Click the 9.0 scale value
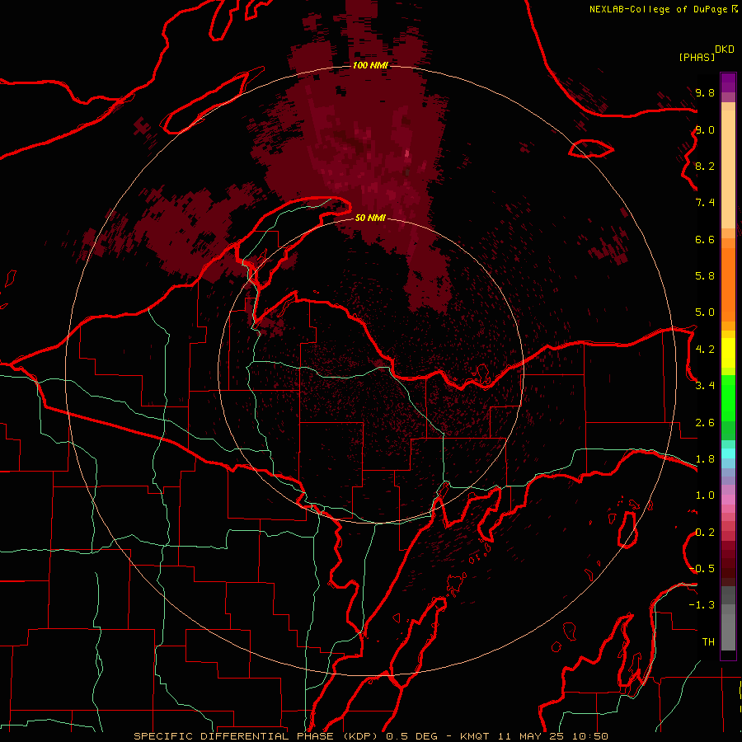Image resolution: width=742 pixels, height=742 pixels. click(x=705, y=129)
